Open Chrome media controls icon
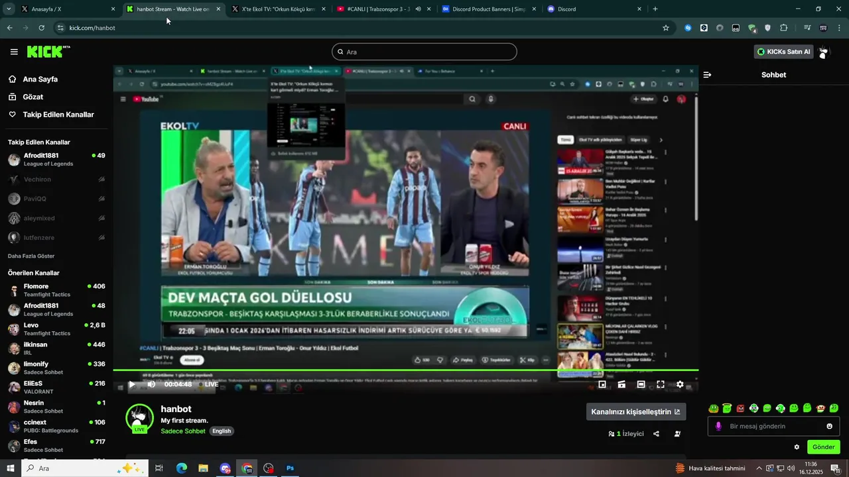This screenshot has height=477, width=849. point(807,28)
